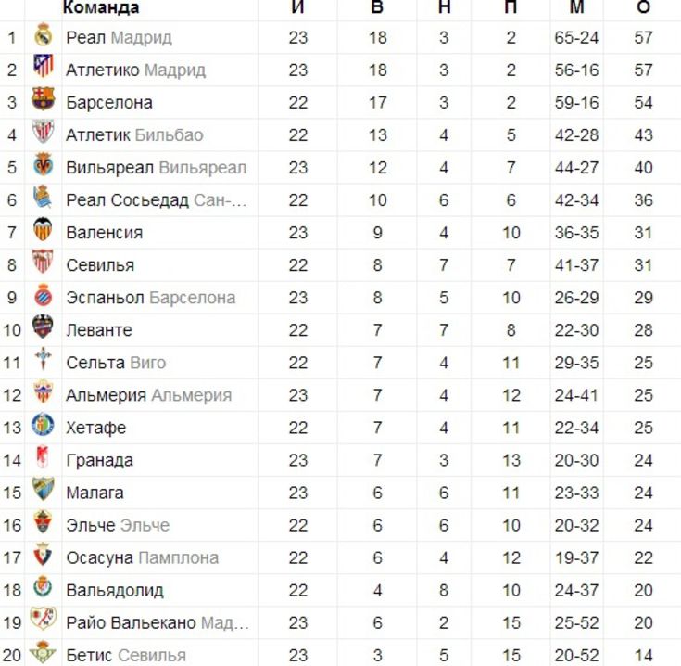
Task: Click the Villarreal yellow crest icon
Action: [x=43, y=164]
